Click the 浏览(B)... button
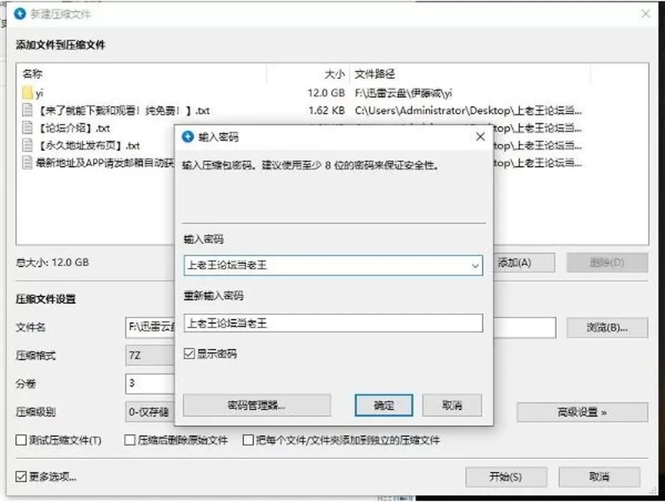Image resolution: width=665 pixels, height=502 pixels. point(608,328)
